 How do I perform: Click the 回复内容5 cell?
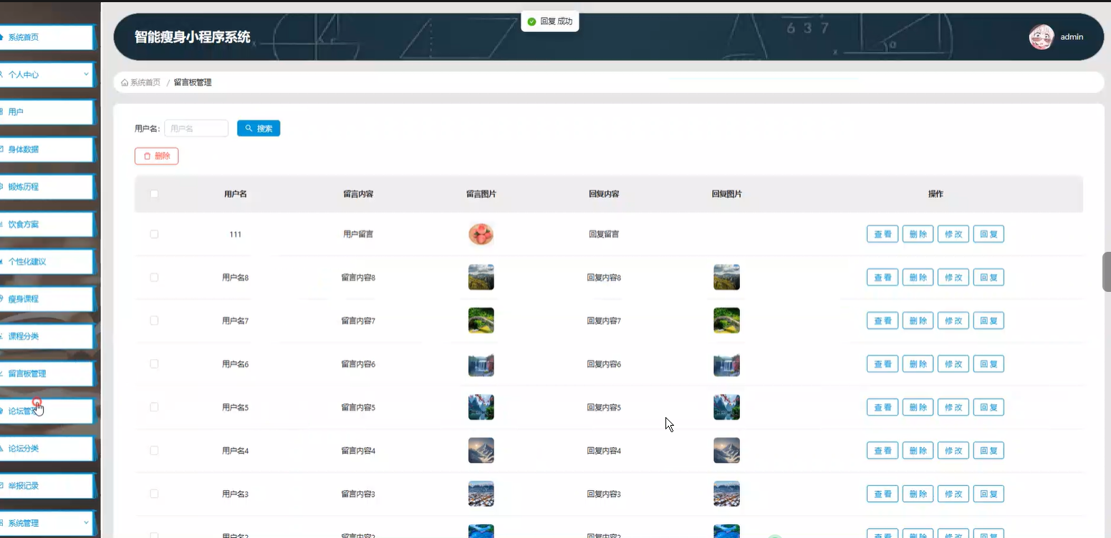tap(604, 407)
